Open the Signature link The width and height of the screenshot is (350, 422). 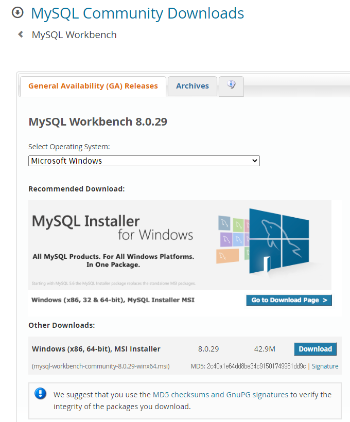(x=325, y=366)
